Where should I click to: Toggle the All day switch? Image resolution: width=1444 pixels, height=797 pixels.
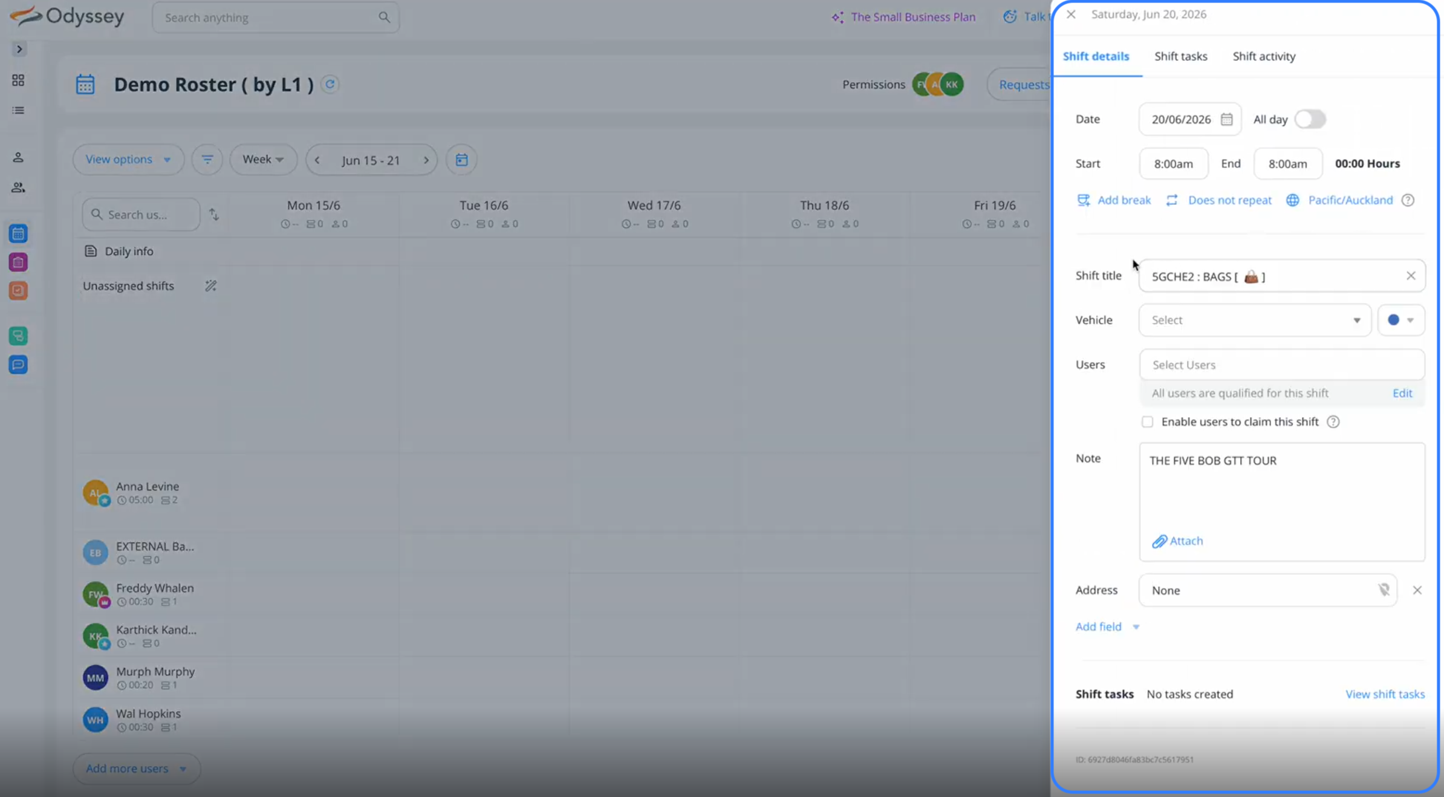(1310, 119)
